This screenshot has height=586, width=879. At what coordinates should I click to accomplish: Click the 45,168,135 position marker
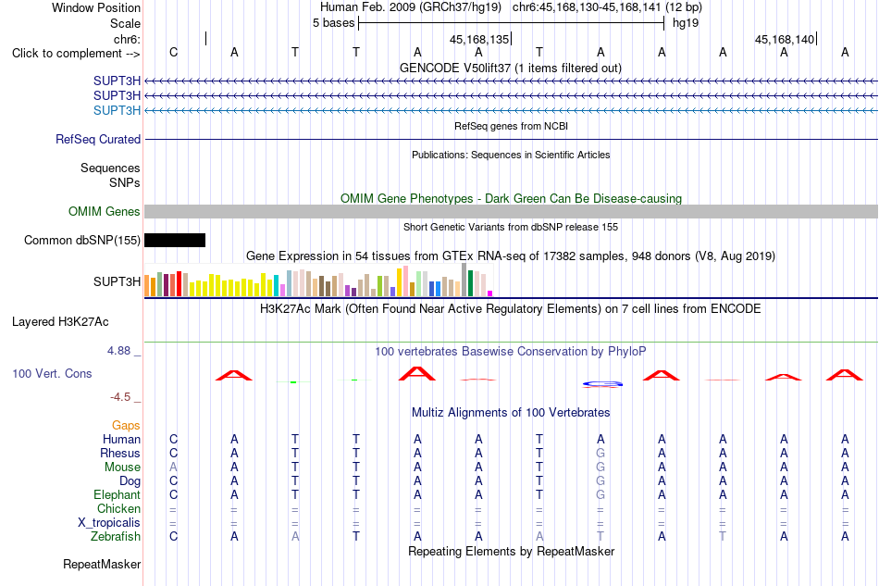click(479, 39)
